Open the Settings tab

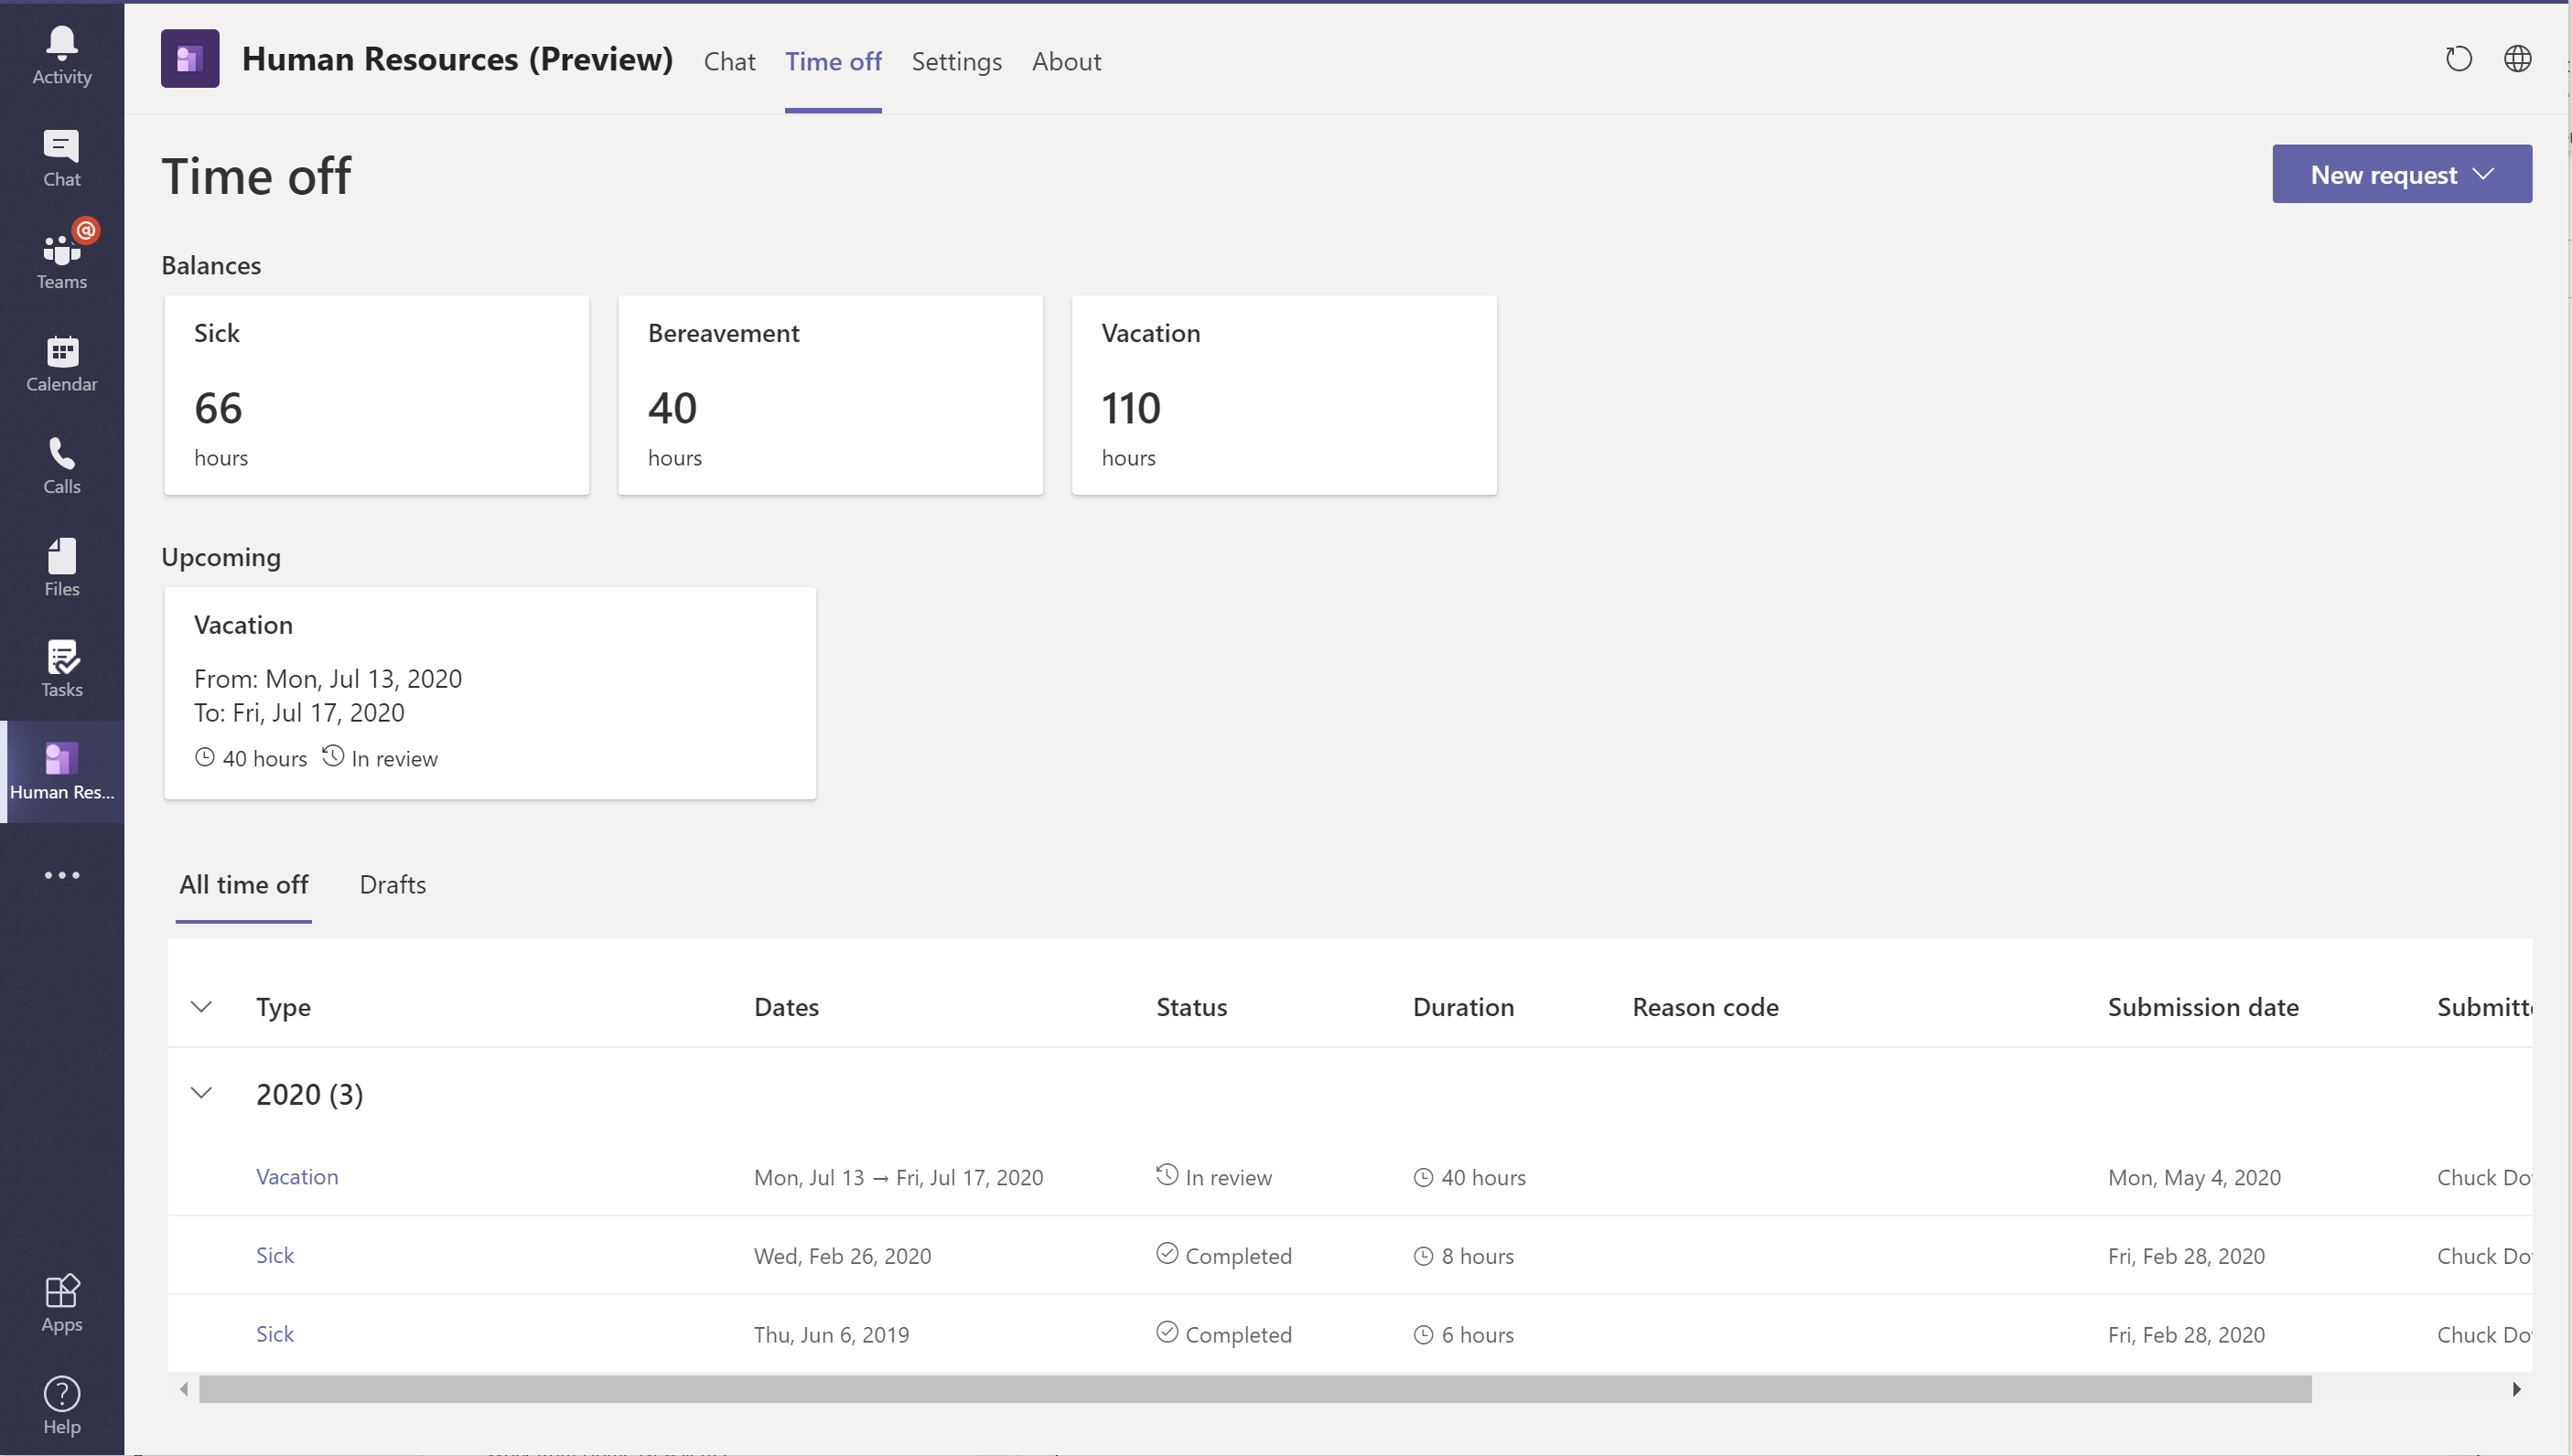click(955, 60)
